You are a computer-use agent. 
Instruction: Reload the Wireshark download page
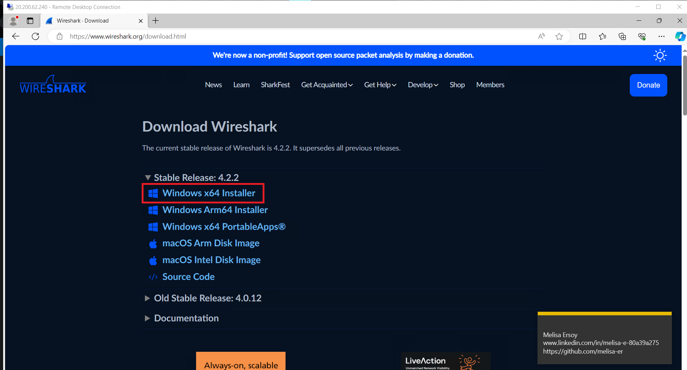35,36
